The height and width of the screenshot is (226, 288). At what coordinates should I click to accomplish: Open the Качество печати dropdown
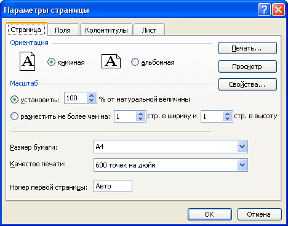click(242, 165)
